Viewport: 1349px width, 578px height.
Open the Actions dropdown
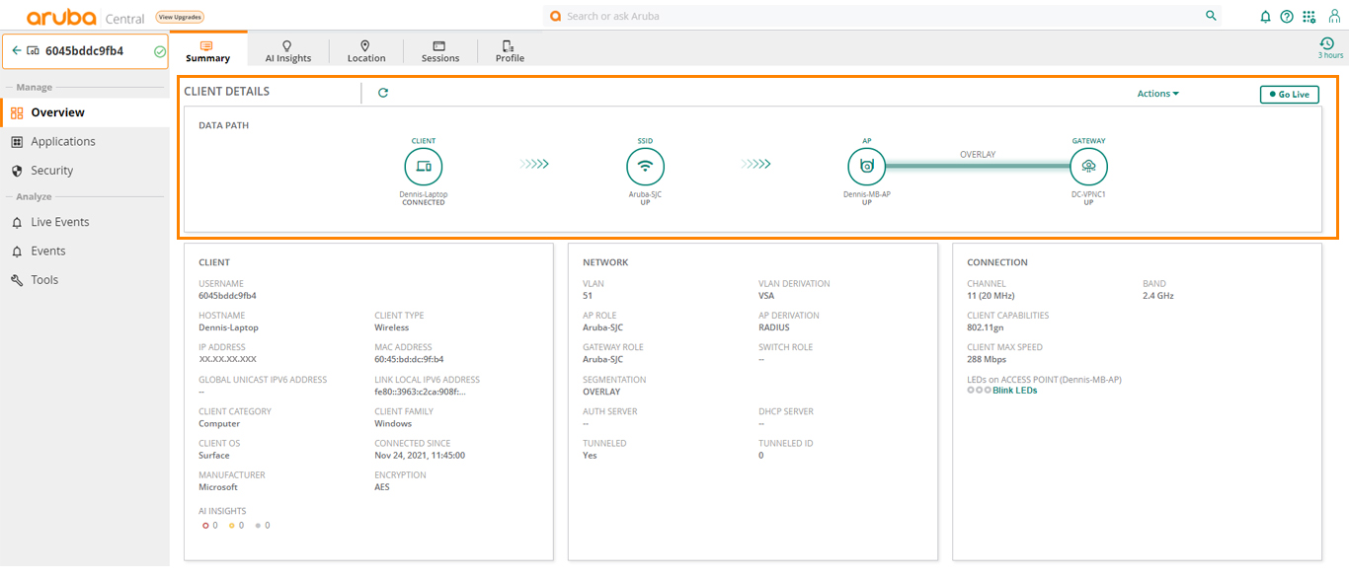click(1155, 93)
